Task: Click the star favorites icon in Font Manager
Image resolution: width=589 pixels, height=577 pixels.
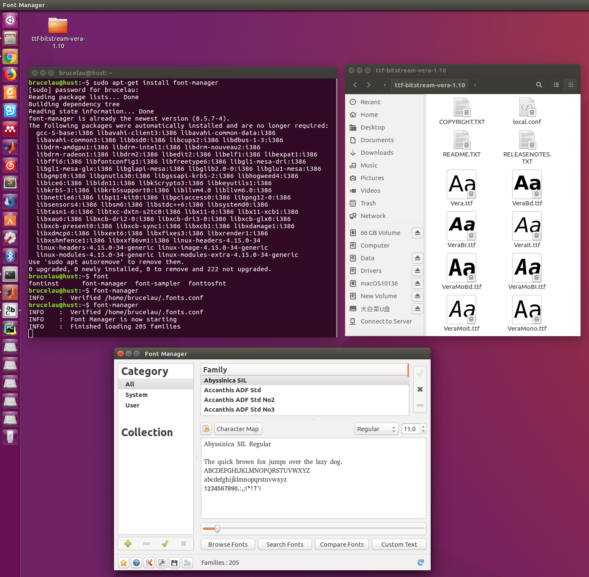Action: pos(124,562)
